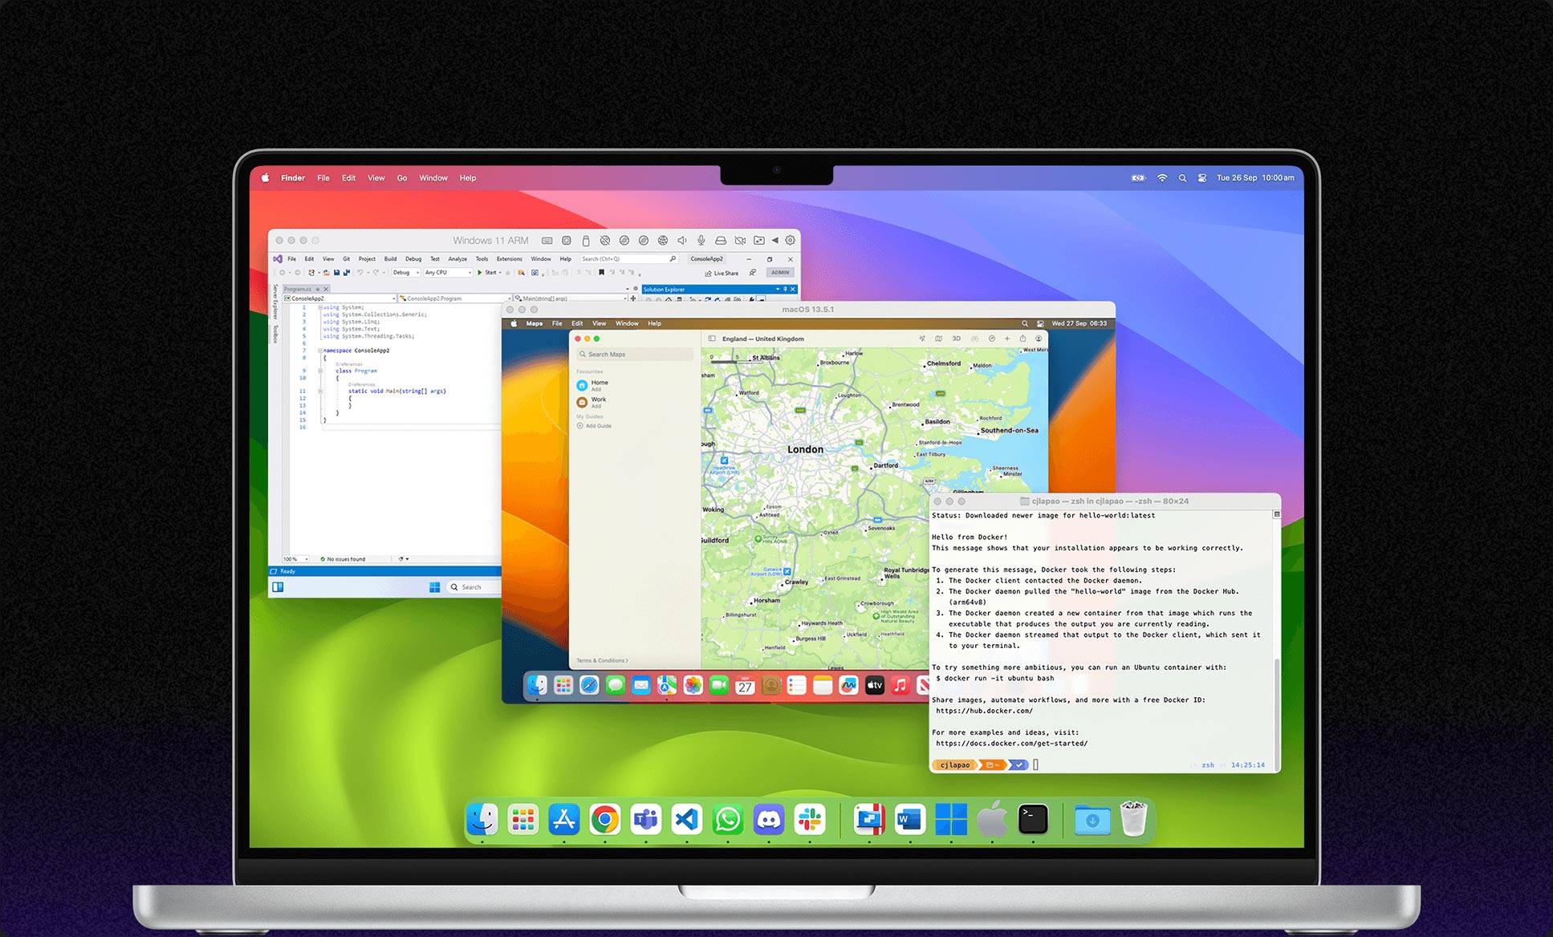Toggle 3D view in Maps
The image size is (1553, 937).
(x=956, y=339)
